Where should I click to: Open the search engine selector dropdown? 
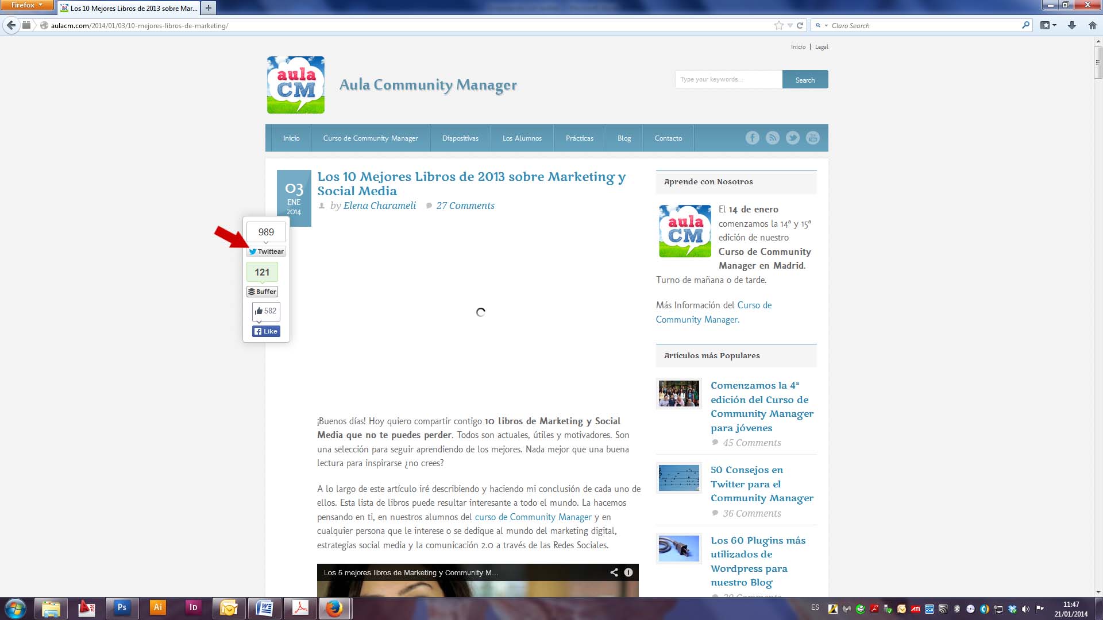(822, 25)
